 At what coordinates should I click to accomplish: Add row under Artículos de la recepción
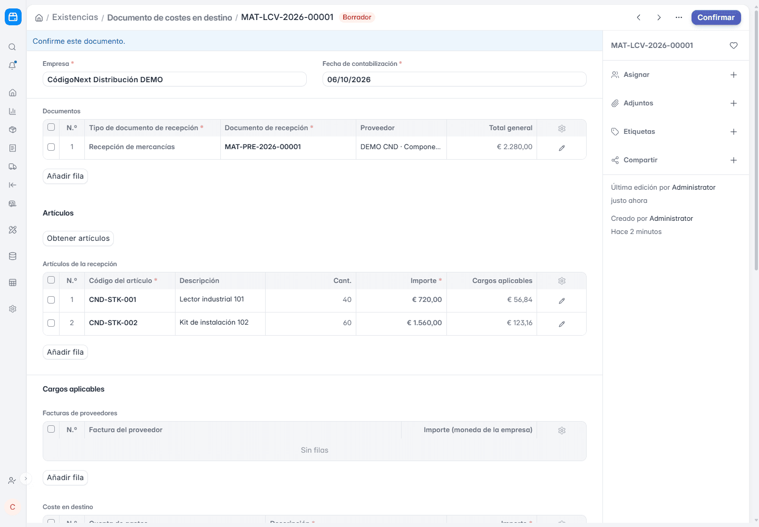tap(65, 352)
